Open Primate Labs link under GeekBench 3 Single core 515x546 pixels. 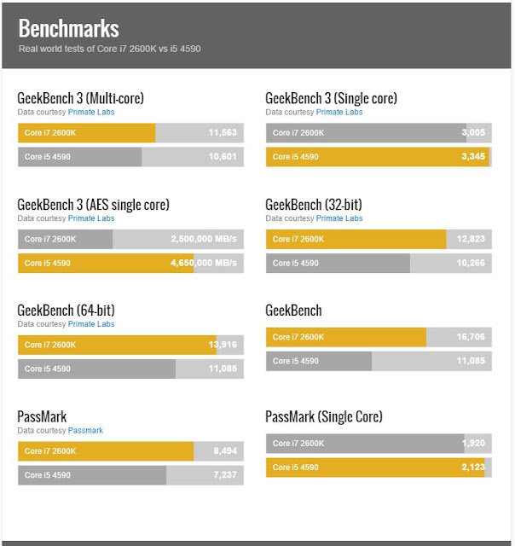tap(339, 112)
